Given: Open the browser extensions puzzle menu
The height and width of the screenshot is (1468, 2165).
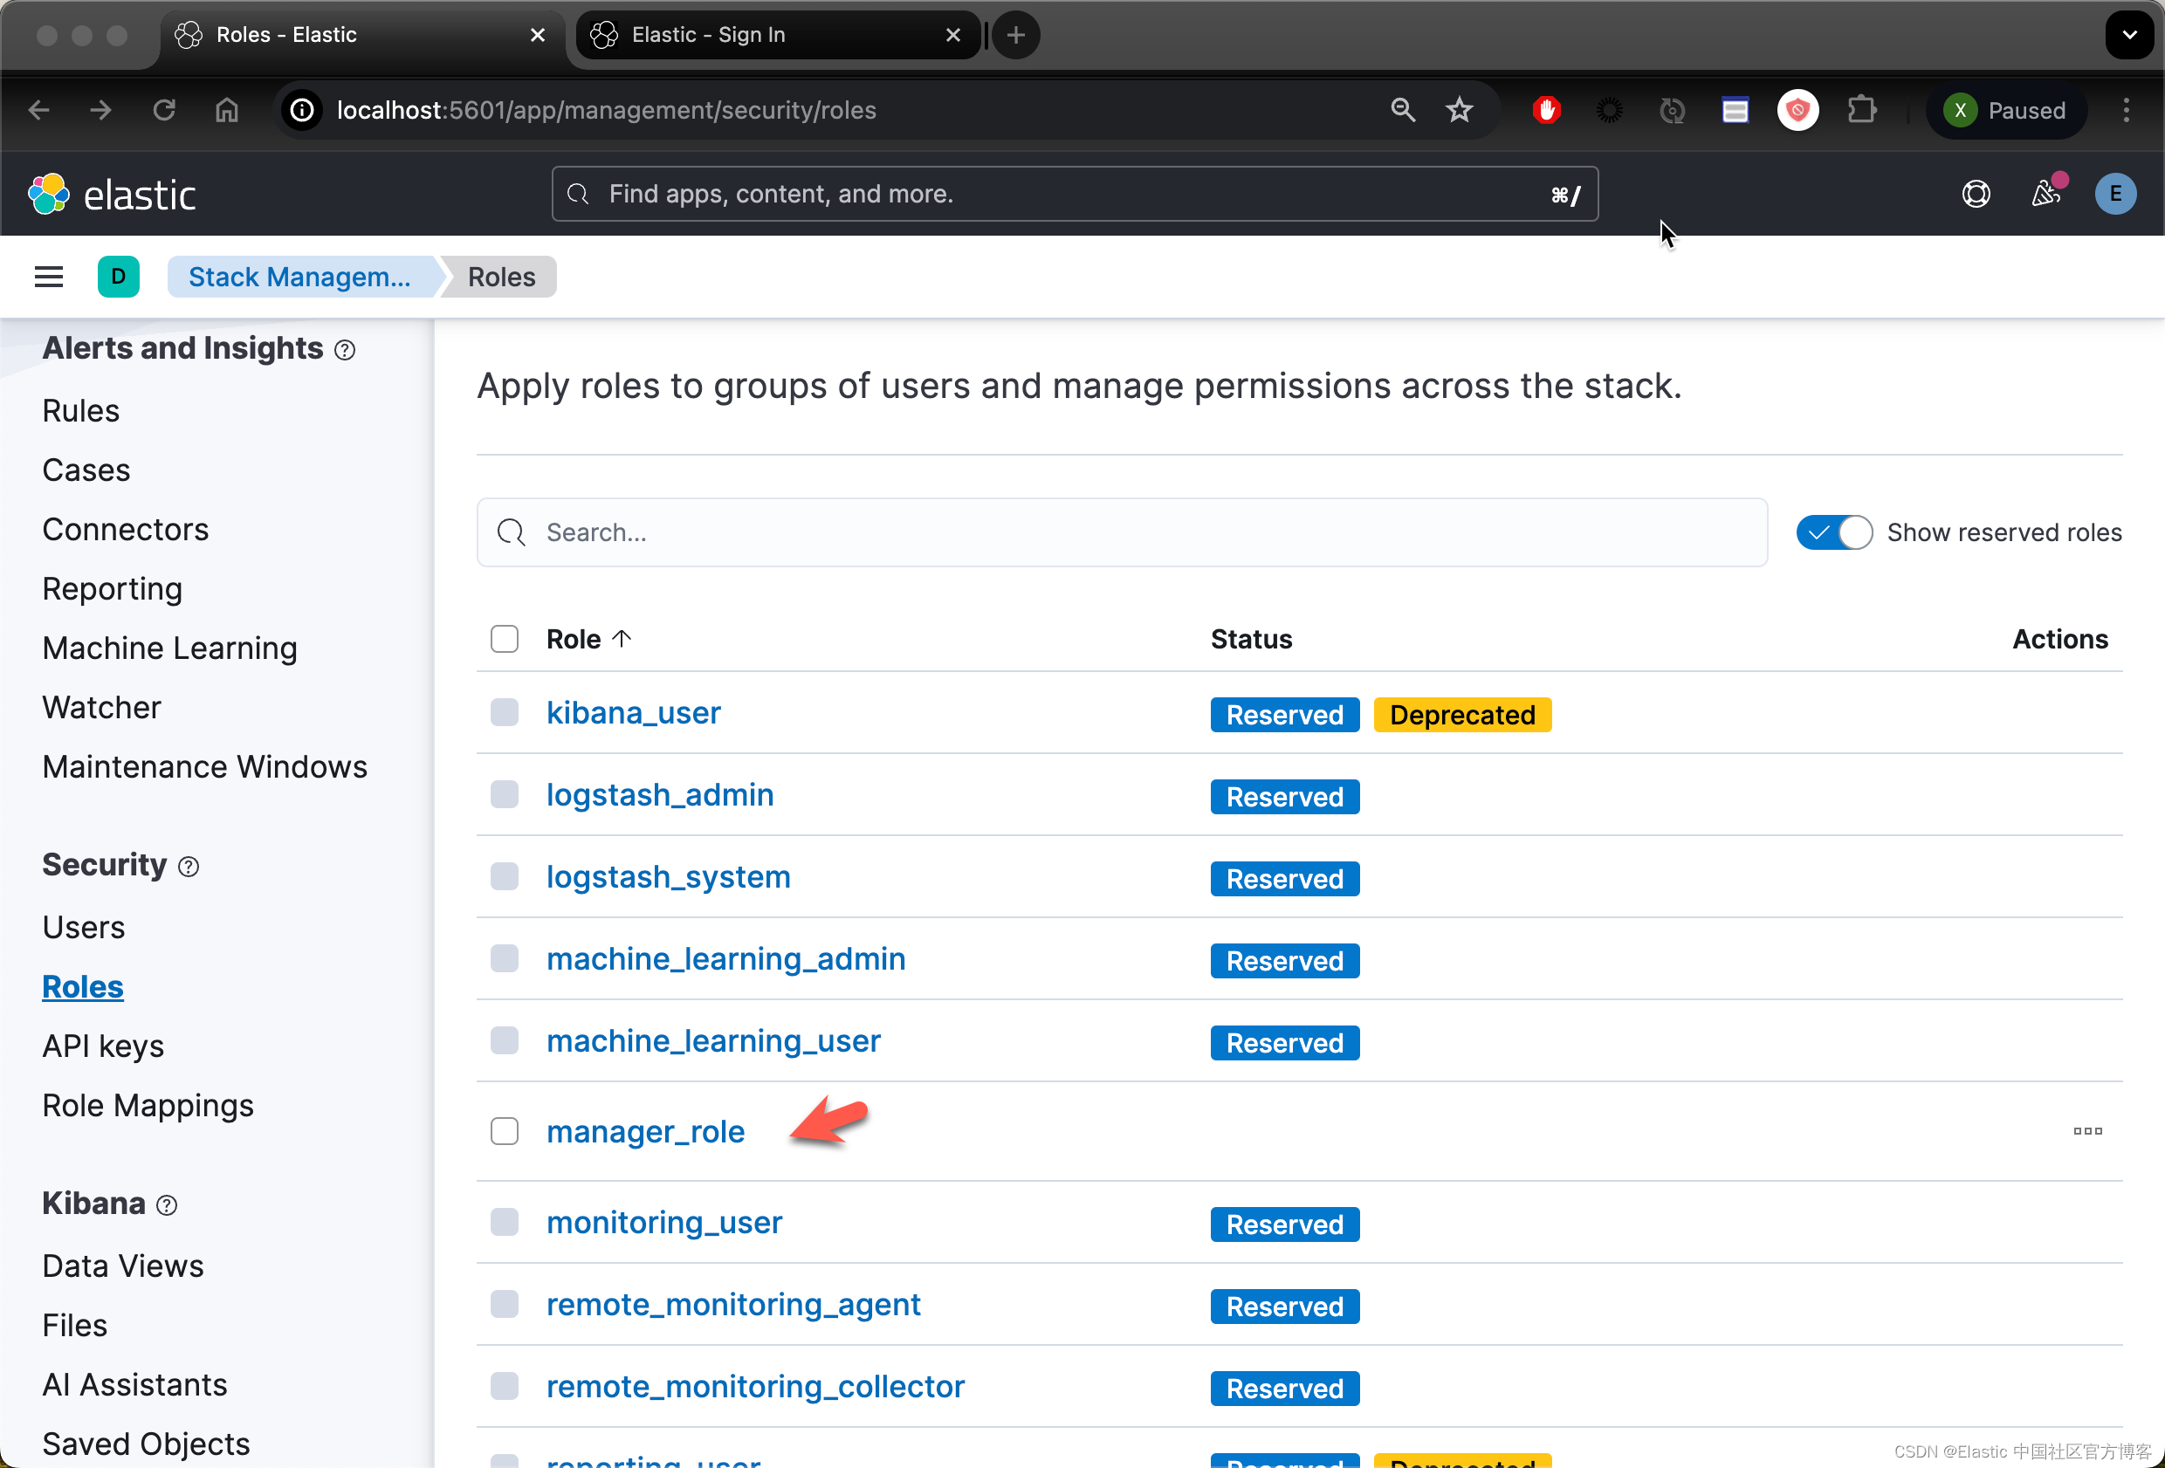Looking at the screenshot, I should (1862, 110).
